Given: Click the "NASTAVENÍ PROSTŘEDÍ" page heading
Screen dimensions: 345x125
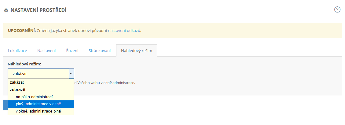Looking at the screenshot, I should (x=39, y=10).
